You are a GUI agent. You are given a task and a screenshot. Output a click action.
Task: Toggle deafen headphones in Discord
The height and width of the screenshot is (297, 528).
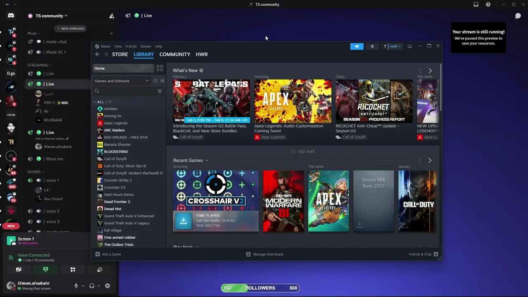tap(92, 286)
